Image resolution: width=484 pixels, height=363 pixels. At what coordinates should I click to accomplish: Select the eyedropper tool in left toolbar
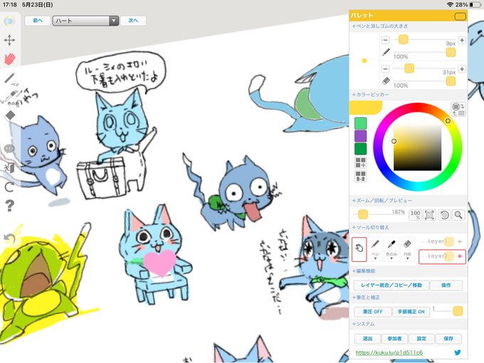10,97
